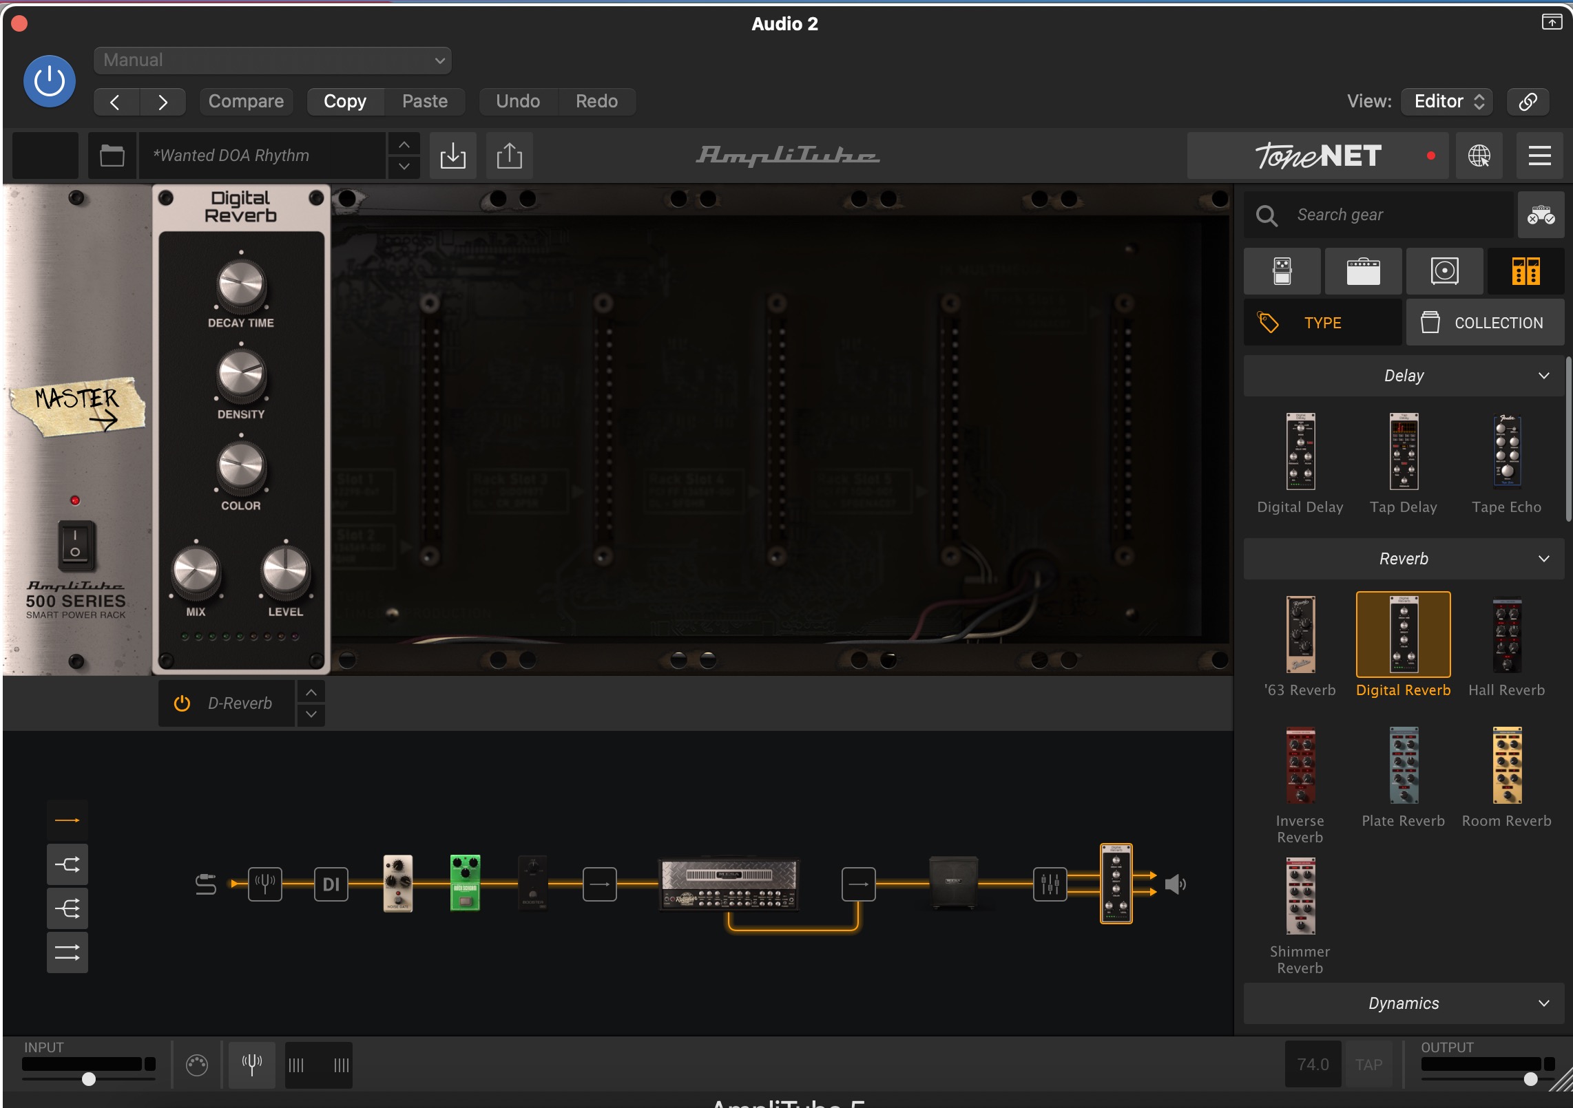Click the Redo button
Image resolution: width=1573 pixels, height=1108 pixels.
click(596, 102)
